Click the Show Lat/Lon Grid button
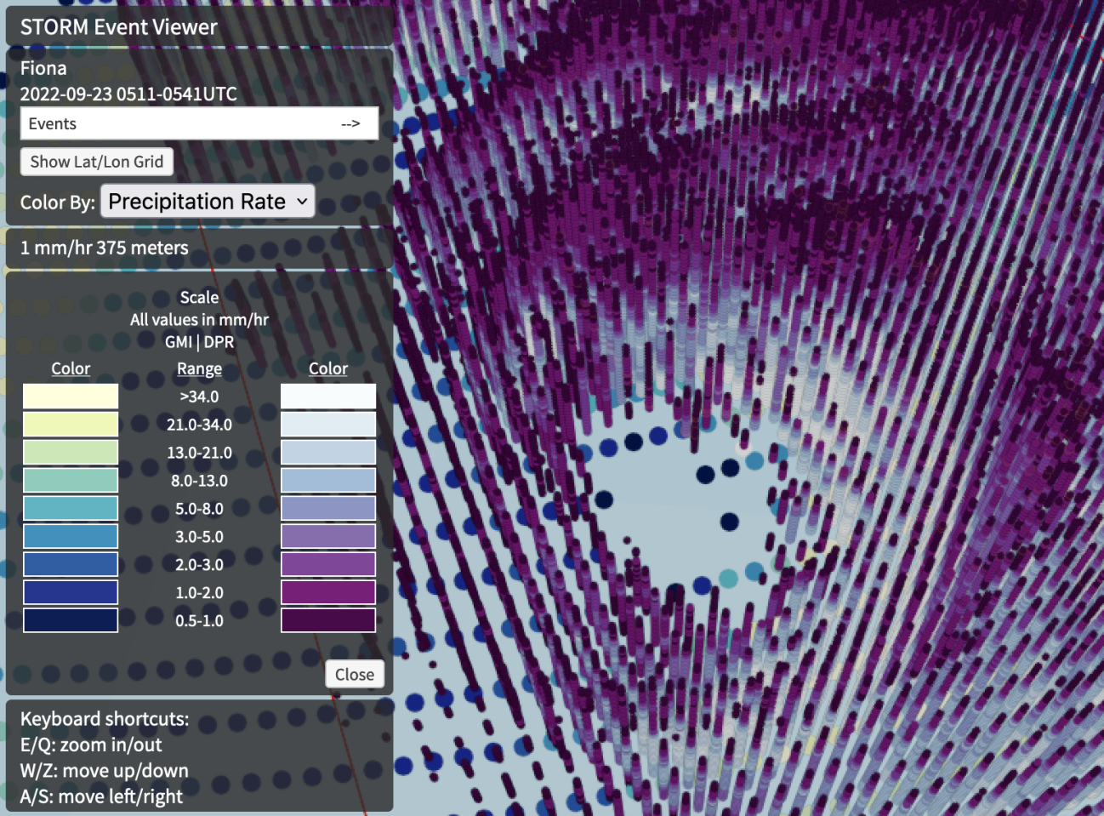Screen dimensions: 1104x816 click(x=97, y=162)
